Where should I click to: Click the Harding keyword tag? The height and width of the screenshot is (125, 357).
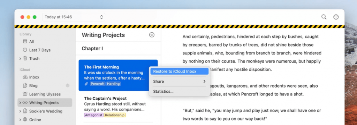tap(113, 84)
